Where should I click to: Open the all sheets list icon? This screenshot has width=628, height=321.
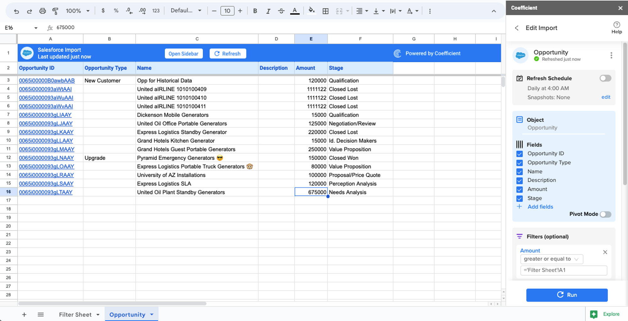point(41,314)
